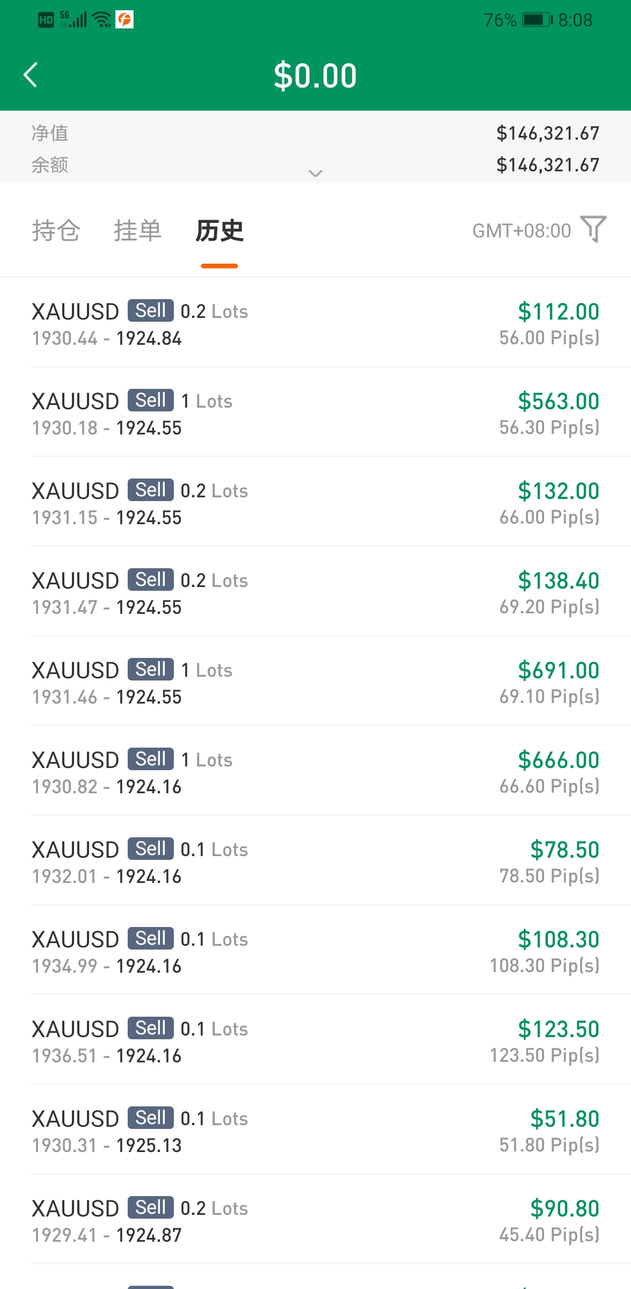Change the GMT+08:00 timezone setting

click(522, 231)
